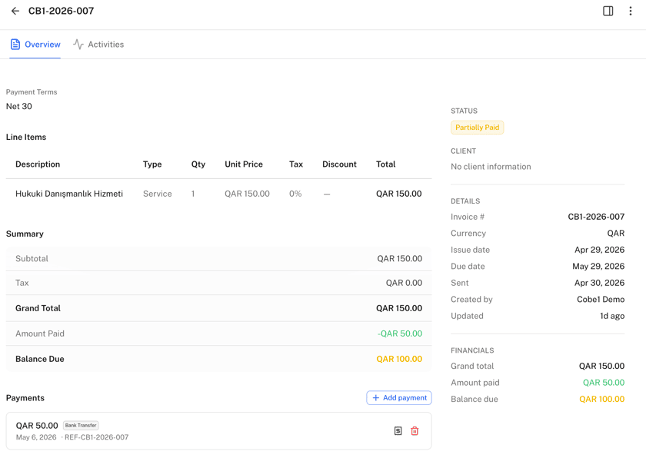Select the Bank Transfer tag on payment

pyautogui.click(x=81, y=426)
